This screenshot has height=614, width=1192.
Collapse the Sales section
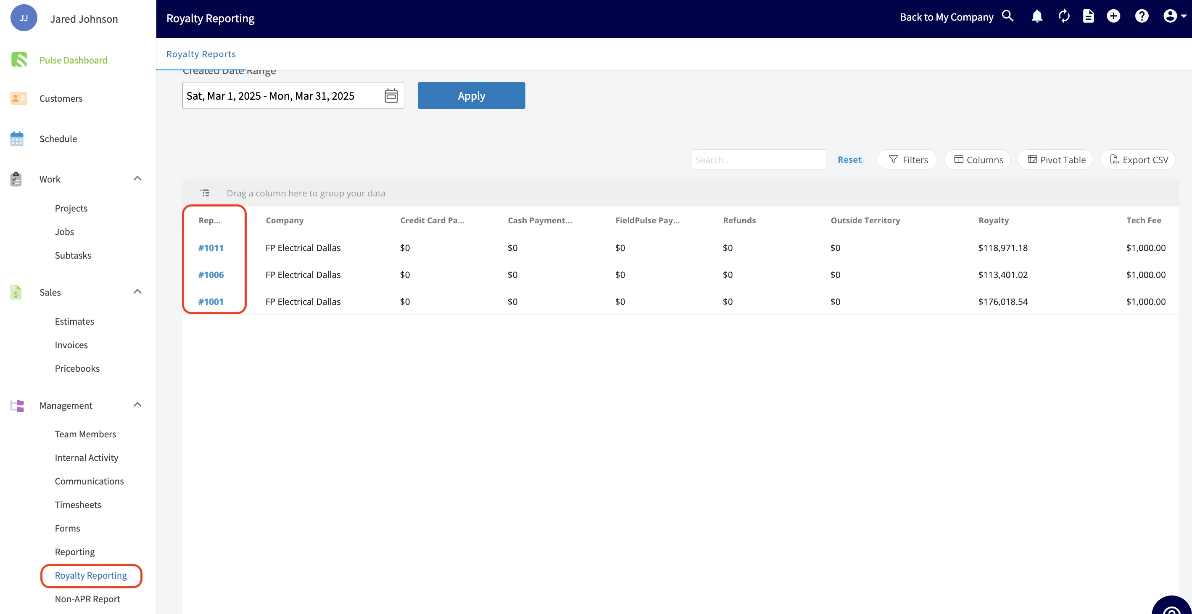(137, 291)
